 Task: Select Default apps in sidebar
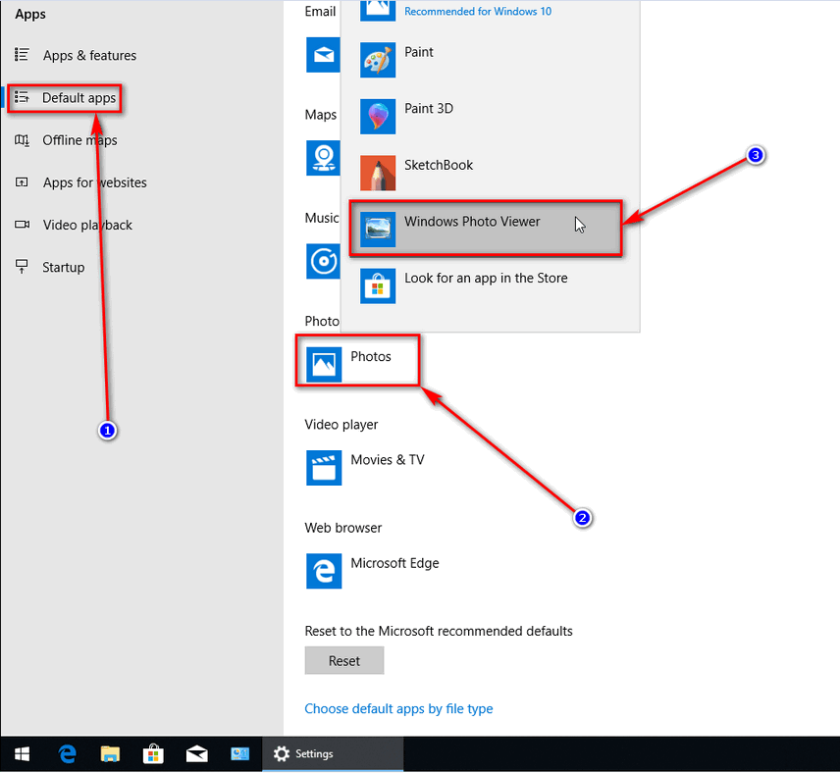click(79, 98)
